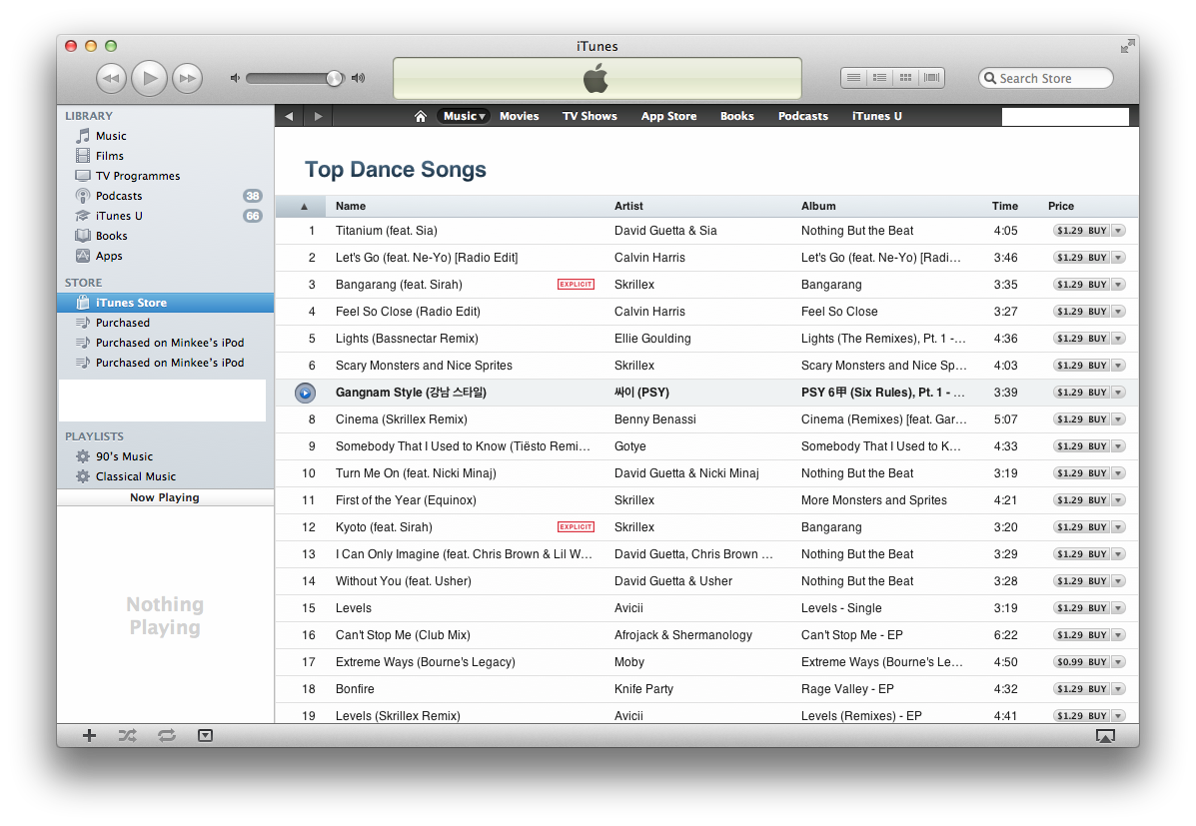Click the white account field in navigation bar
This screenshot has height=826, width=1196.
point(1065,116)
